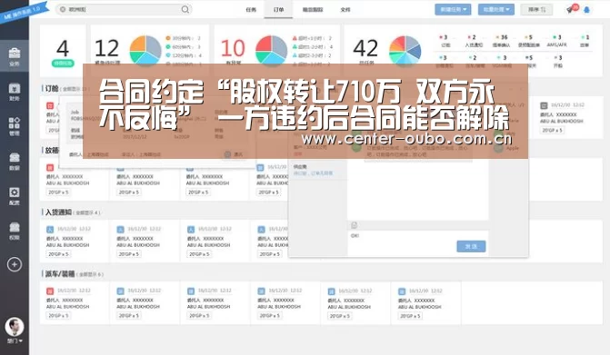Click 20'GP x 5 tag on the far-right 订舱 card
This screenshot has width=610, height=355.
click(553, 130)
